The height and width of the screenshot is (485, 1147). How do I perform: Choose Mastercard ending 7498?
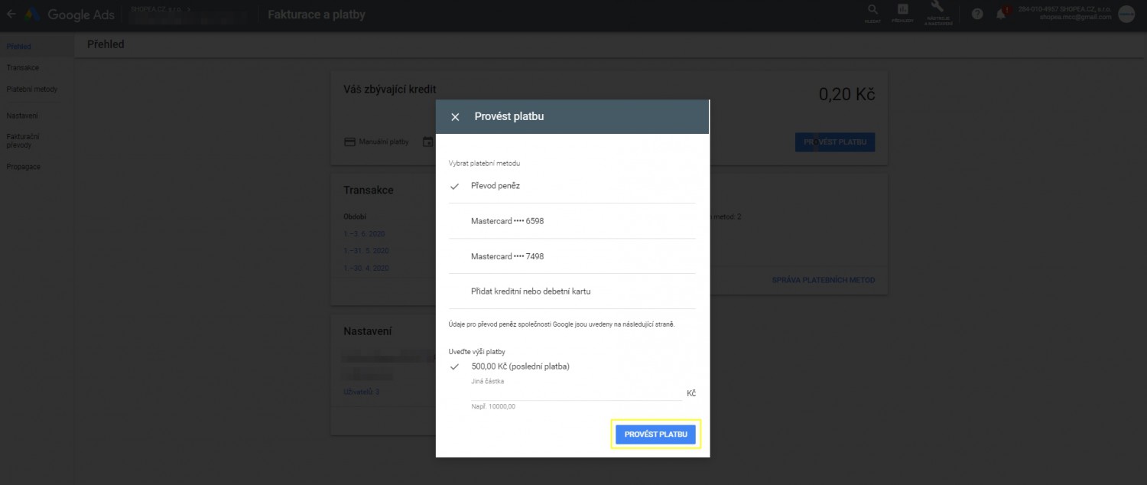(571, 256)
